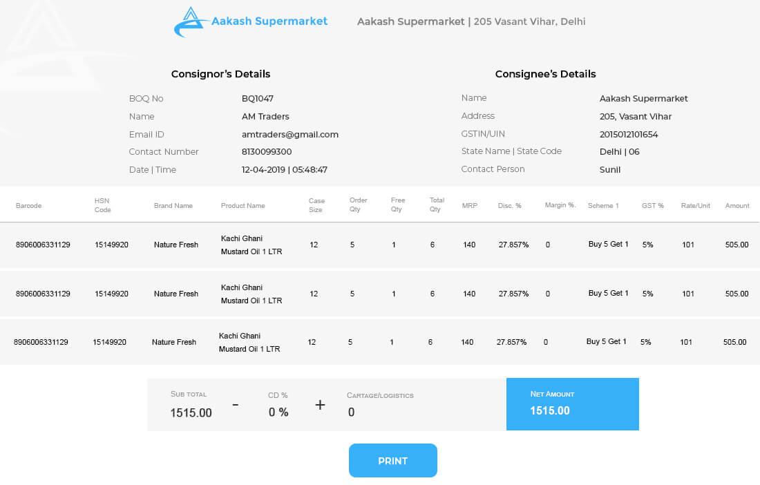Screen dimensions: 760x485
Task: Click the Address label
Action: (478, 116)
